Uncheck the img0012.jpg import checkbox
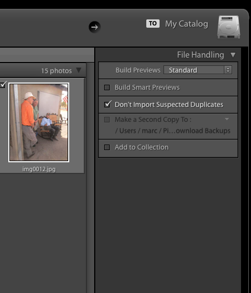 click(x=3, y=85)
